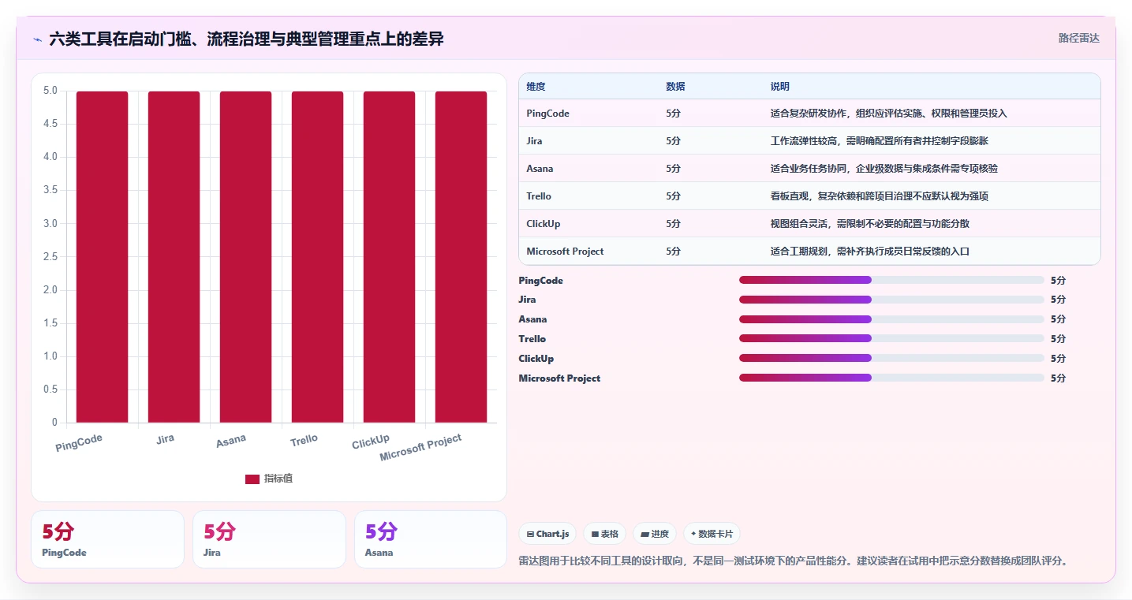
Task: Click the red 指标值 legend swatch
Action: tap(252, 479)
